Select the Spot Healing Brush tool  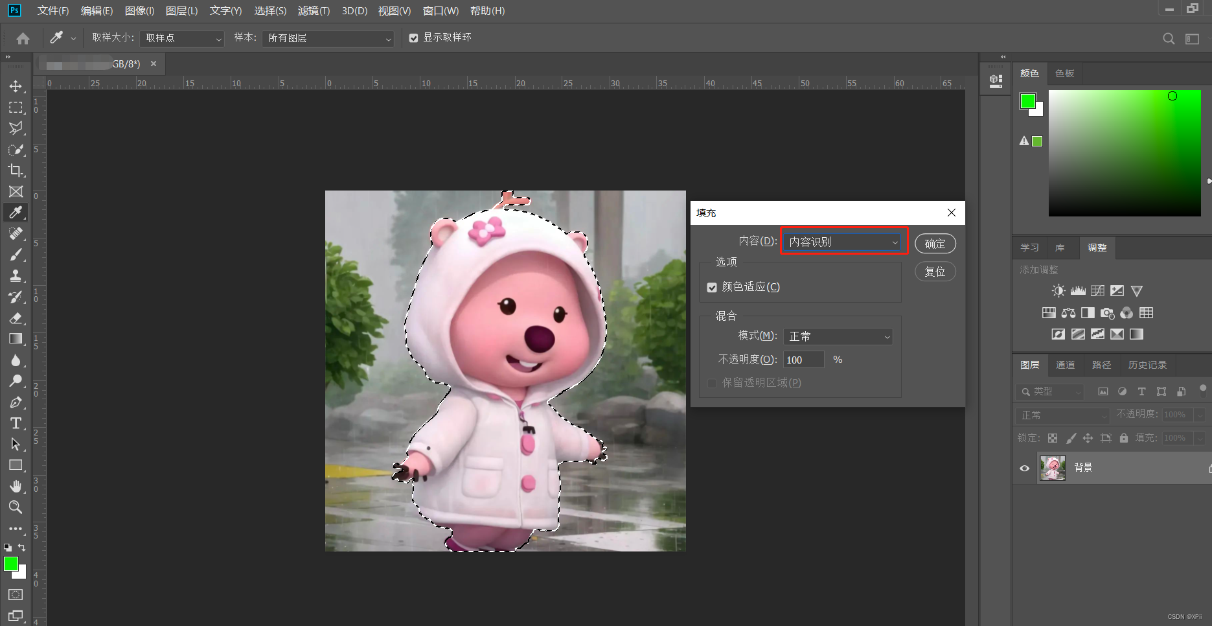point(16,234)
